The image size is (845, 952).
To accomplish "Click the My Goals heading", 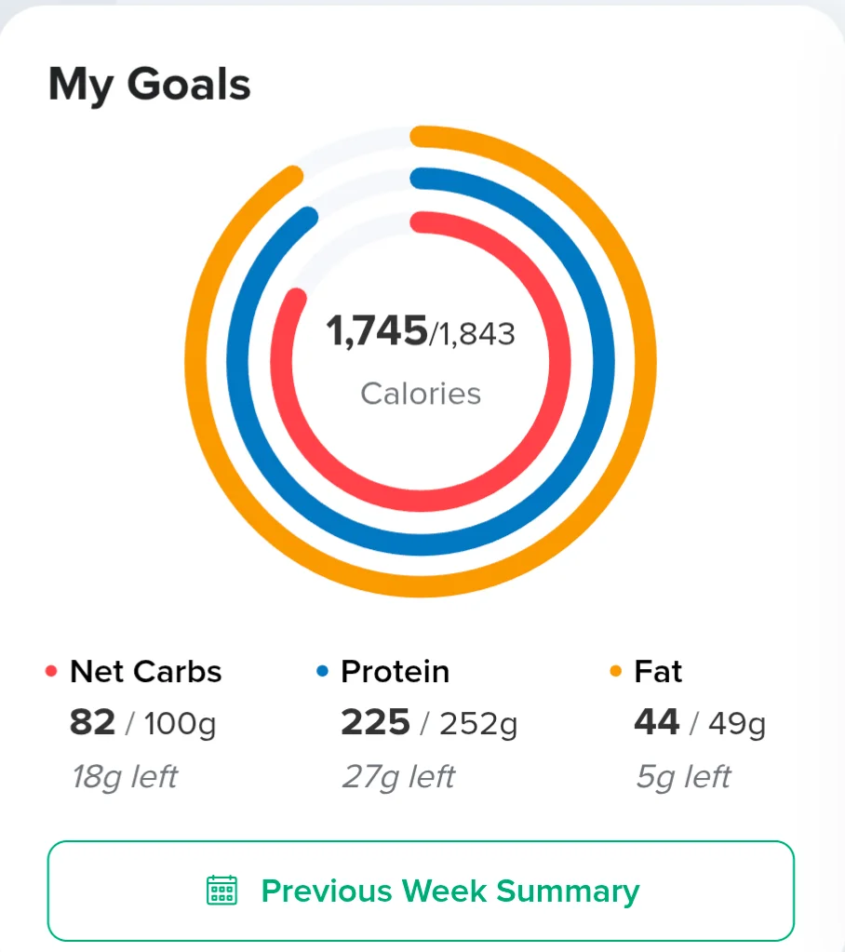I will pos(149,85).
